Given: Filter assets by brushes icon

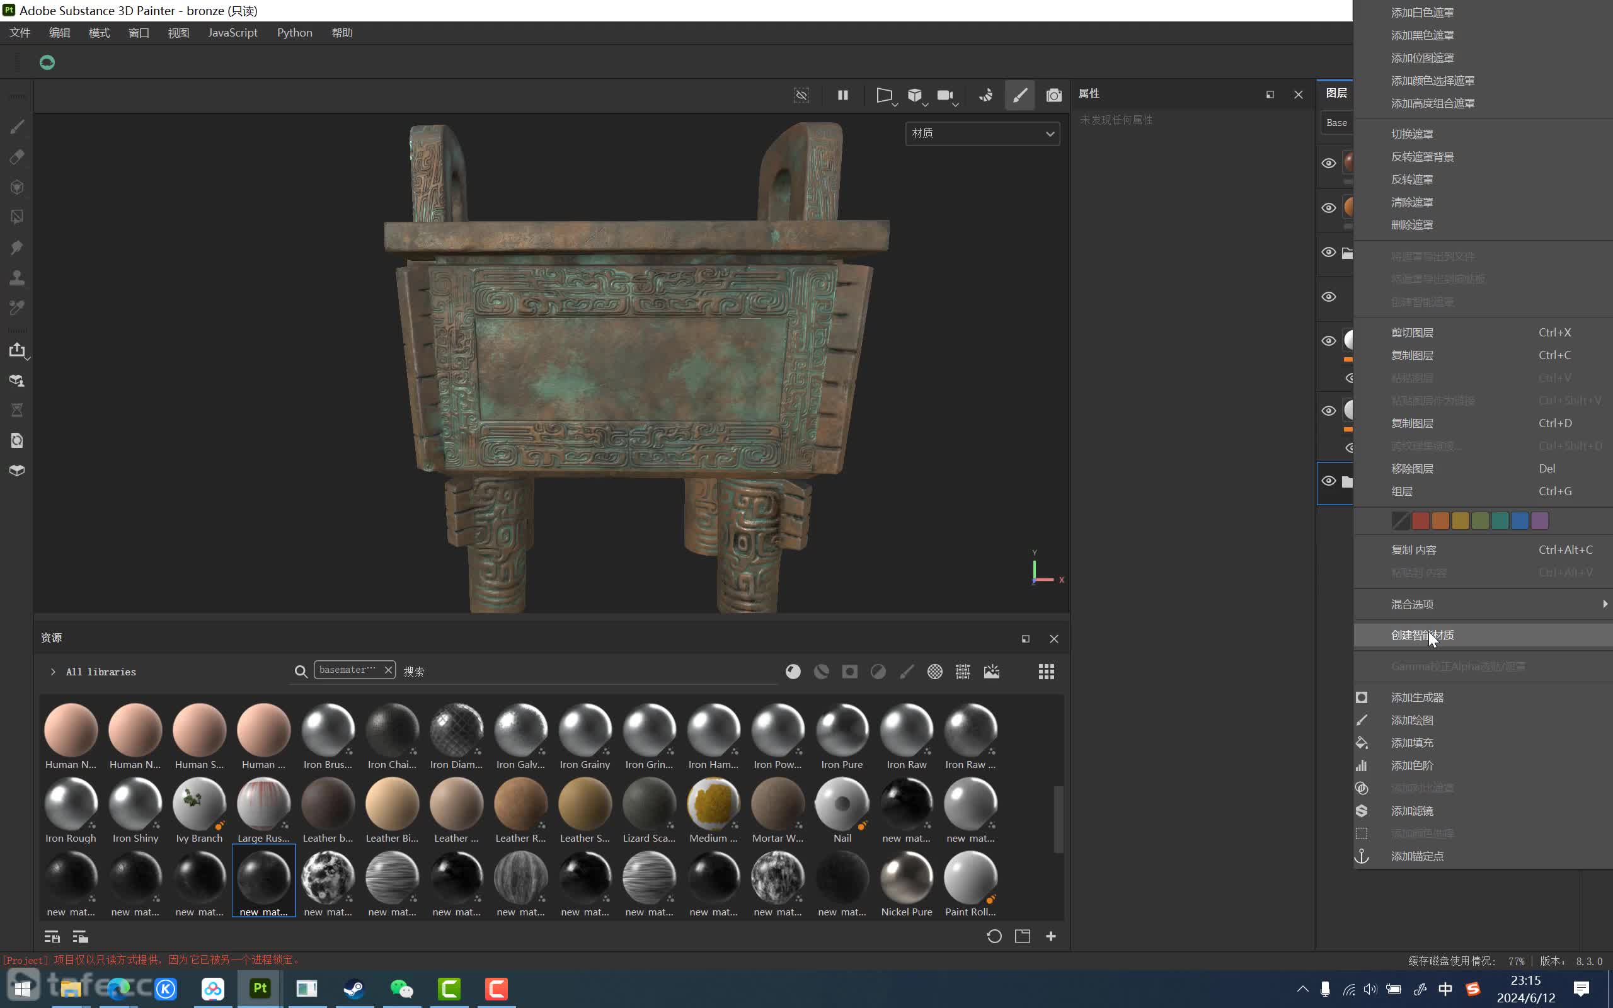Looking at the screenshot, I should tap(907, 672).
